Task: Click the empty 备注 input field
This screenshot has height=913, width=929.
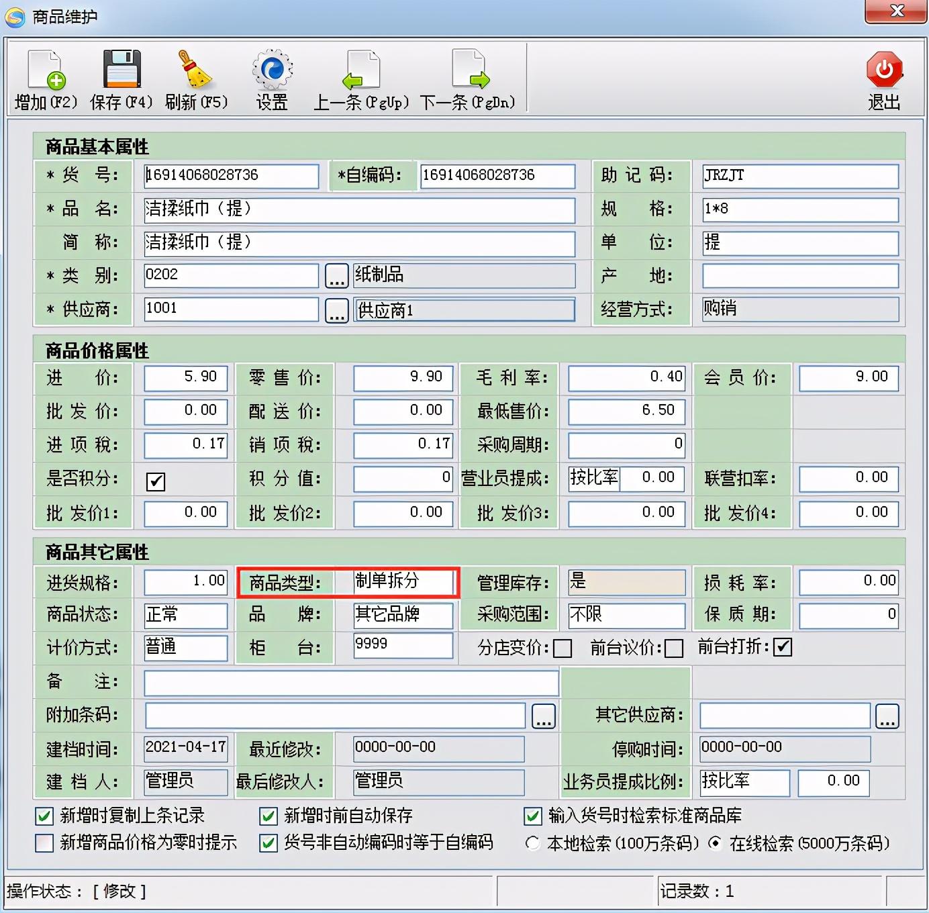Action: [x=352, y=683]
